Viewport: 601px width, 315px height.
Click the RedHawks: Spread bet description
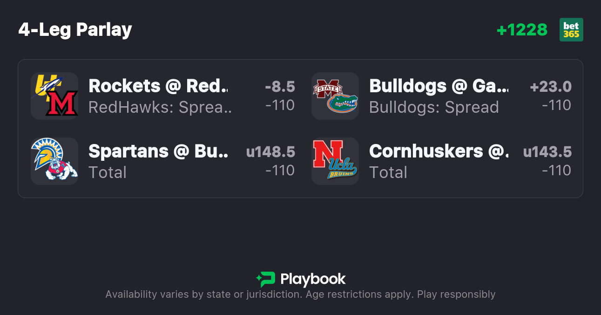[x=160, y=108]
